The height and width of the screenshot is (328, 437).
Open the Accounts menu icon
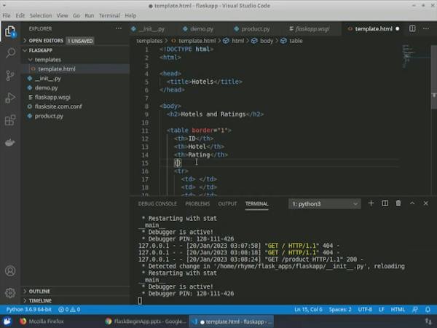[10, 271]
